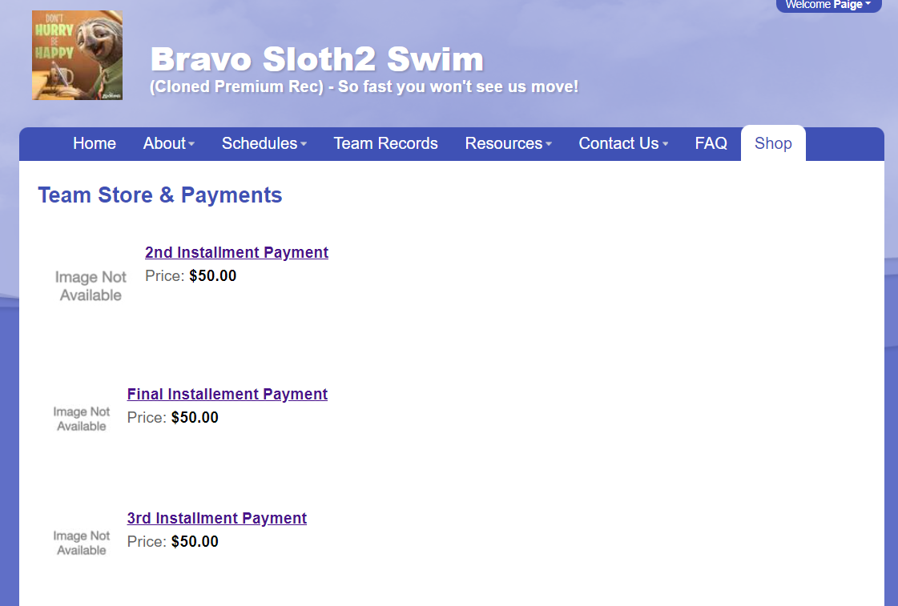Click the Bravo Sloth2 Swim title
The height and width of the screenshot is (606, 898).
click(316, 58)
